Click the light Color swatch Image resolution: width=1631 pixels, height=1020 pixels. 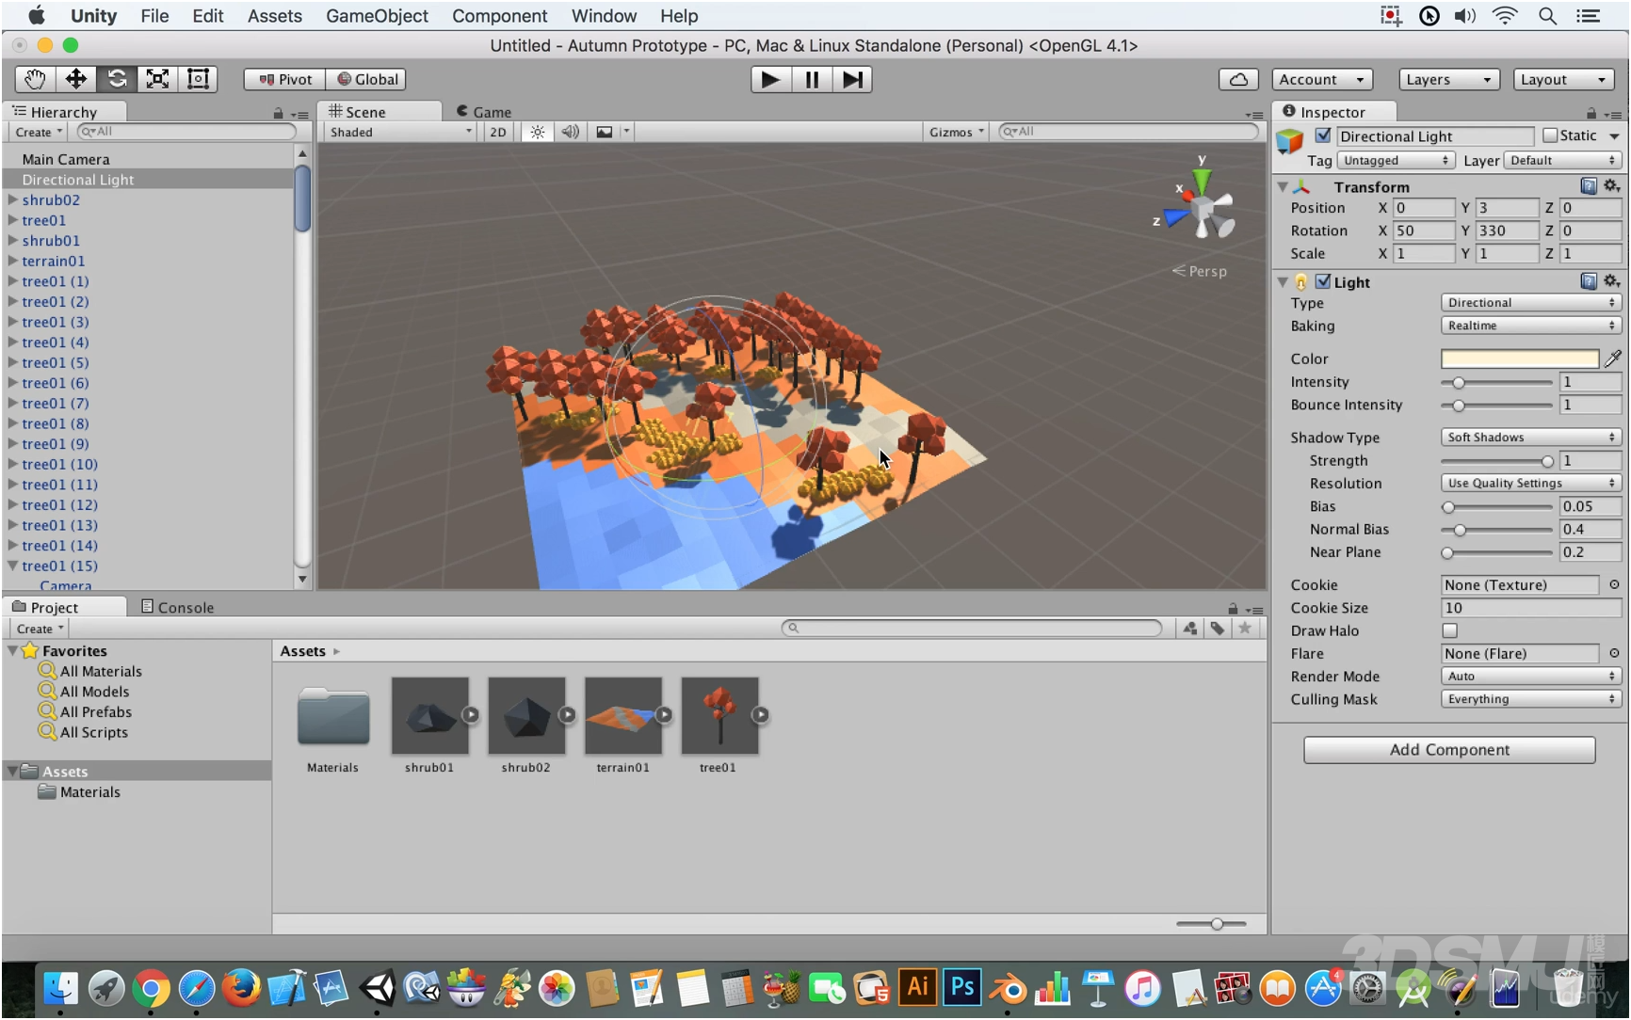(1520, 359)
